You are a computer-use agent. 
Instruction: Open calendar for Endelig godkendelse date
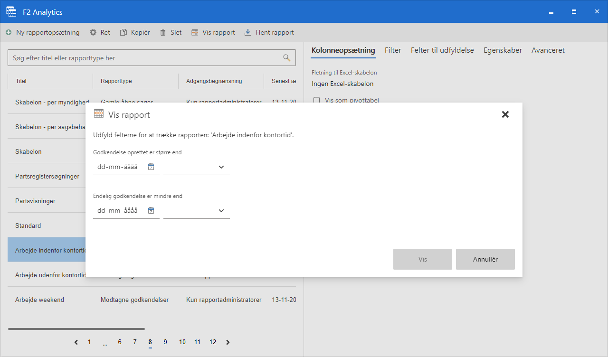(x=151, y=211)
